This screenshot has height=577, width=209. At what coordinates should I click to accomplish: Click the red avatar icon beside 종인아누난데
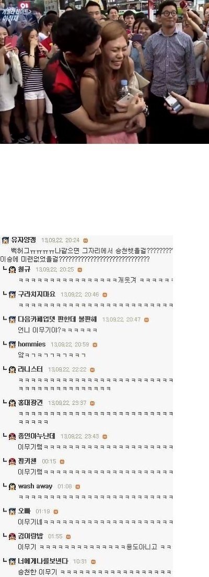tap(12, 436)
